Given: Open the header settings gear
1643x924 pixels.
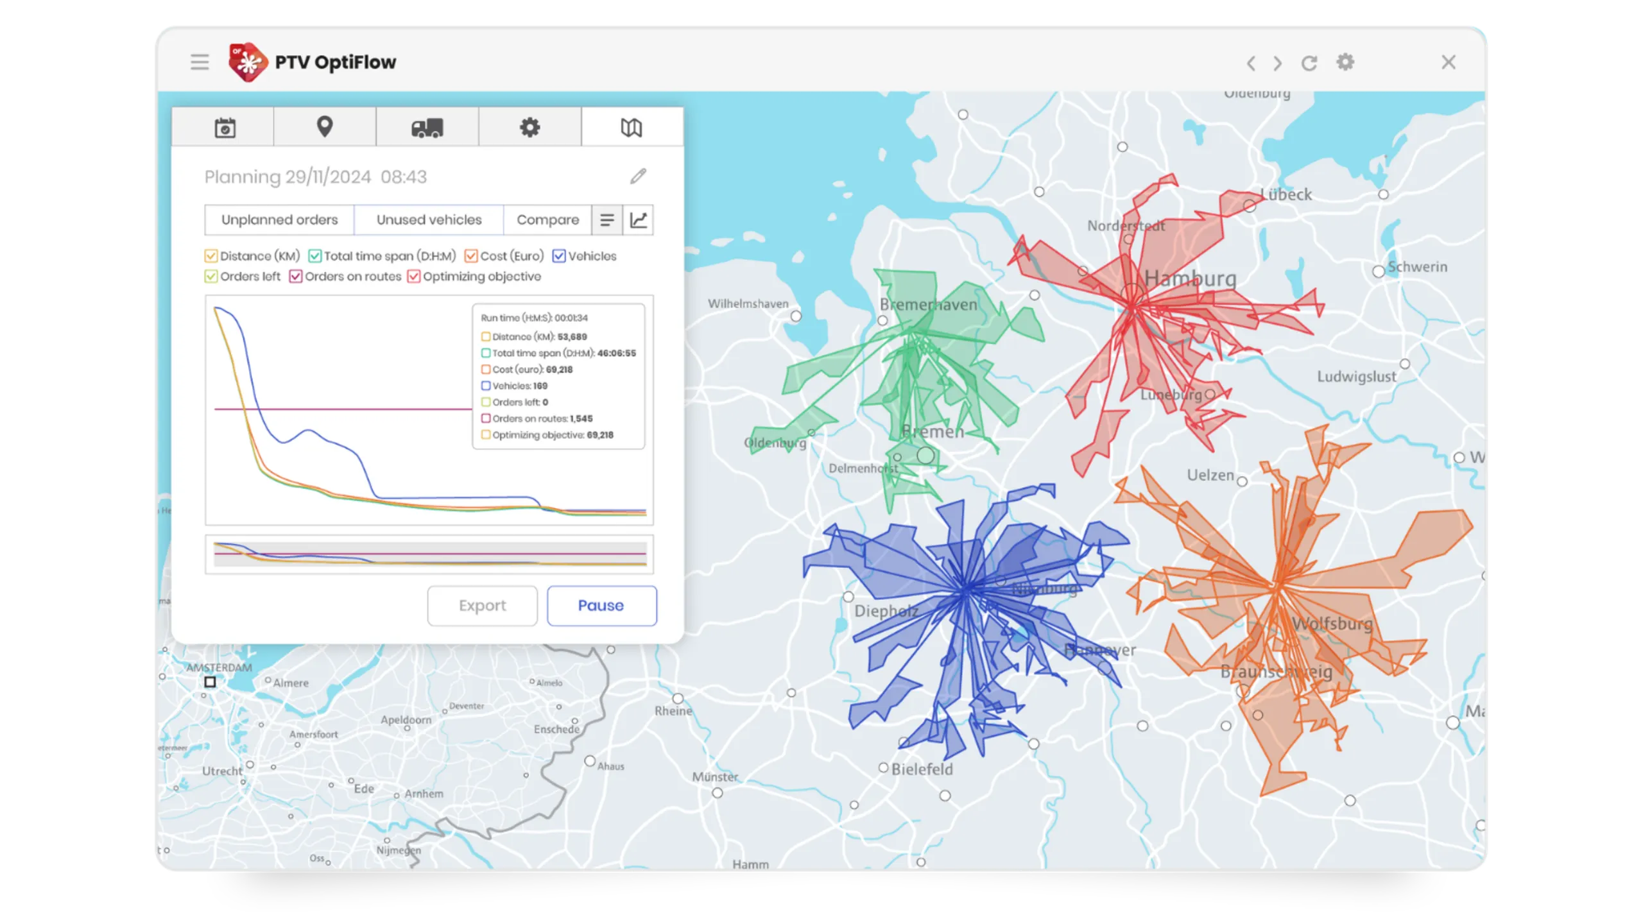Looking at the screenshot, I should (1345, 62).
